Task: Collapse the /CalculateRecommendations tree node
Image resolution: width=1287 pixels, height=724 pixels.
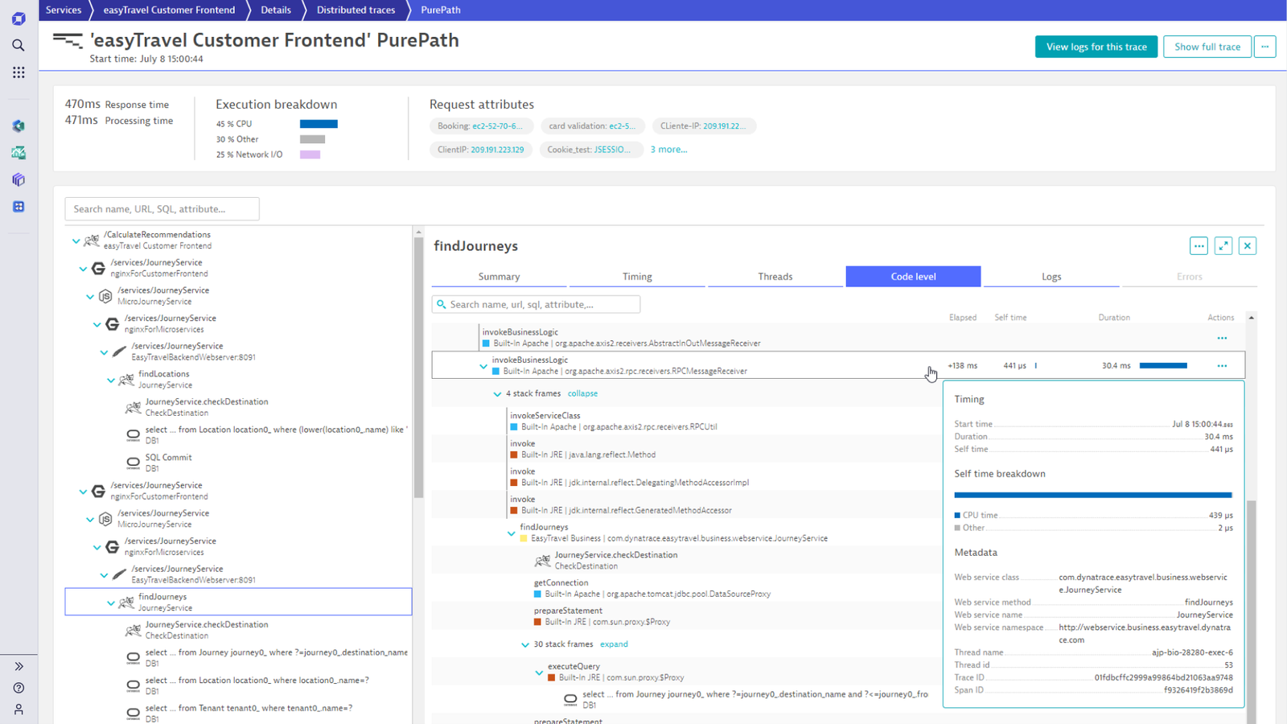Action: 76,241
